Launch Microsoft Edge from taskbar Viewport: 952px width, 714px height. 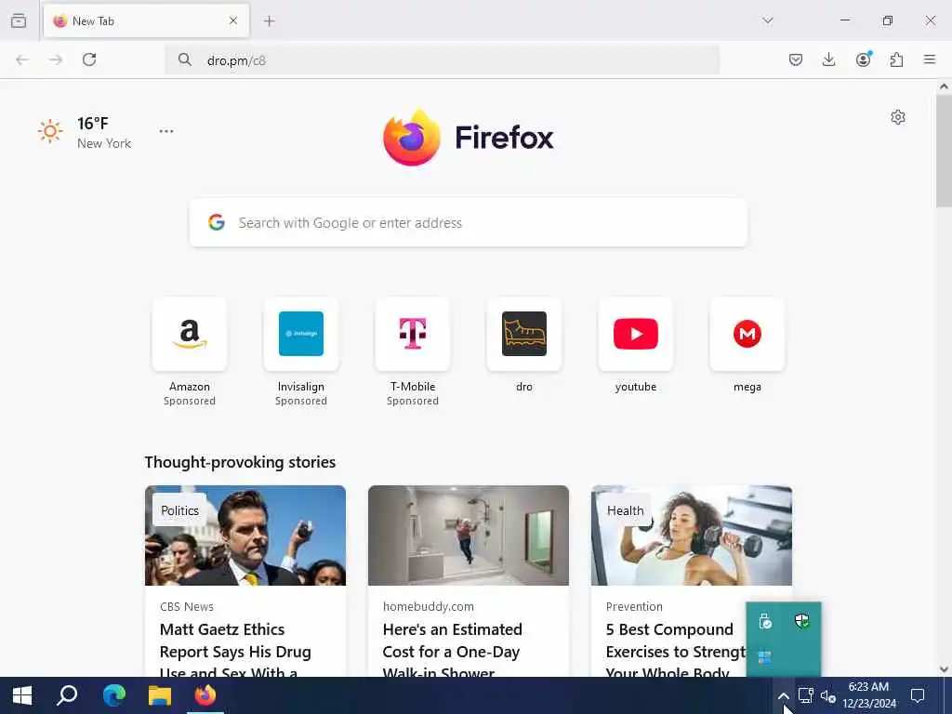click(113, 695)
